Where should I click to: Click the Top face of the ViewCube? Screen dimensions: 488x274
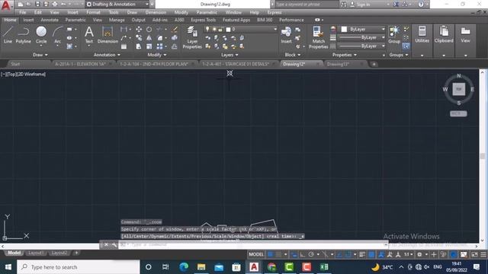point(459,89)
